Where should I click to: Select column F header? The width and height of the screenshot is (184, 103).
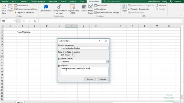point(71,26)
